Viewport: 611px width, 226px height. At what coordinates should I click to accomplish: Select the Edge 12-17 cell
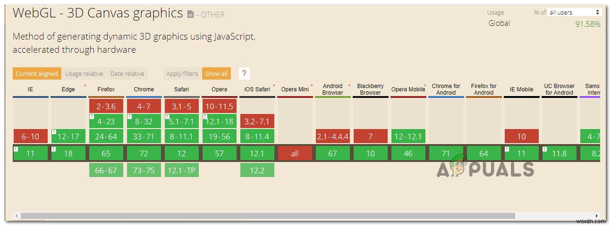click(x=68, y=137)
